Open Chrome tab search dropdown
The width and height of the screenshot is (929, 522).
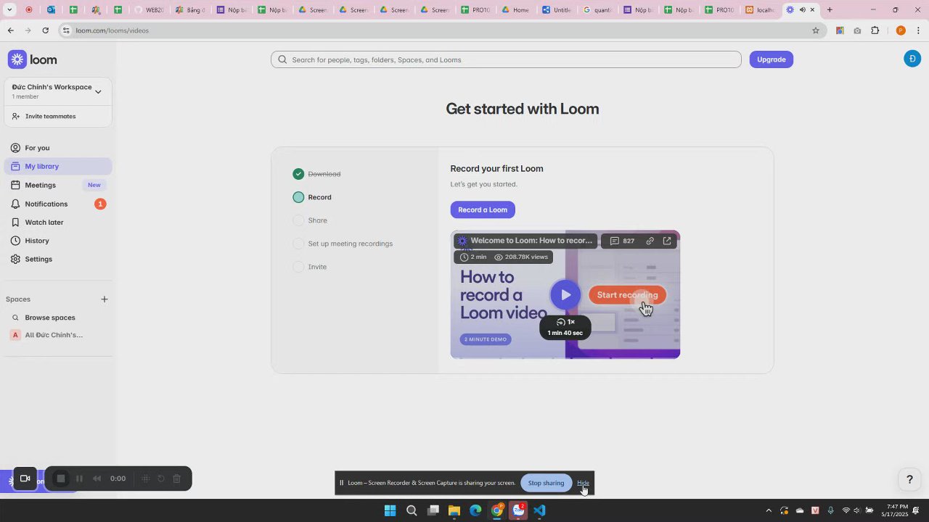[9, 10]
